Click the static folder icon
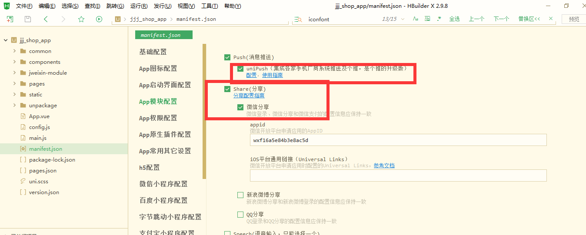The height and width of the screenshot is (235, 586). point(23,95)
